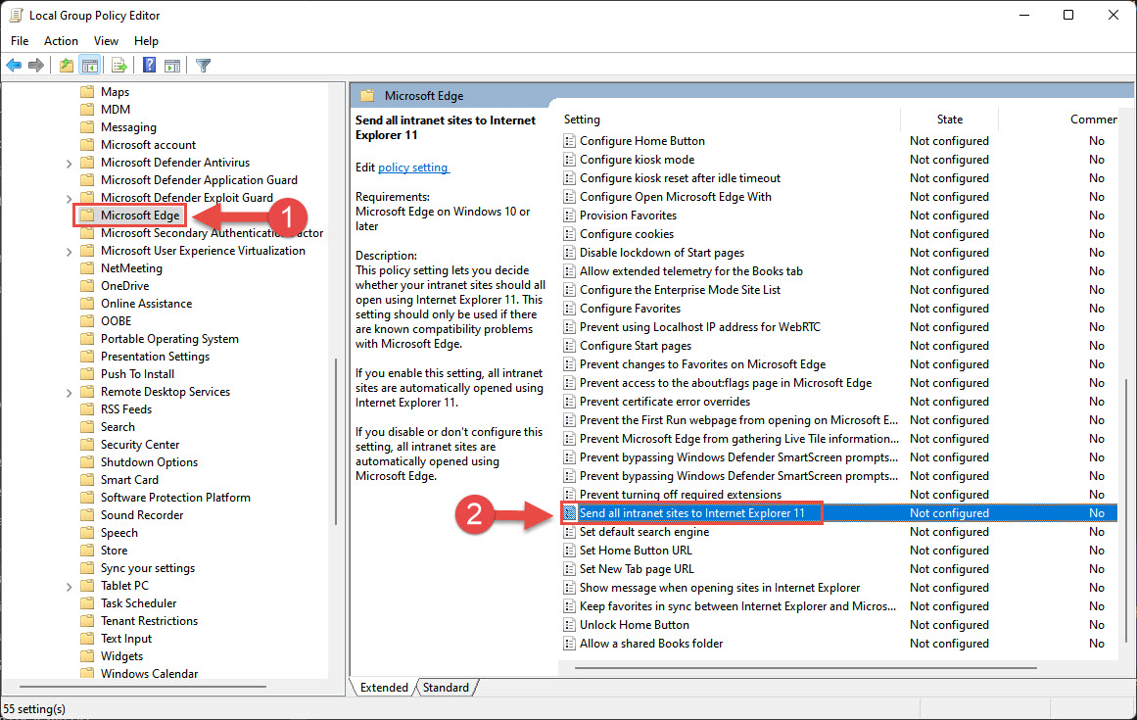This screenshot has width=1137, height=720.
Task: Expand the Tablet PC tree node
Action: point(69,586)
